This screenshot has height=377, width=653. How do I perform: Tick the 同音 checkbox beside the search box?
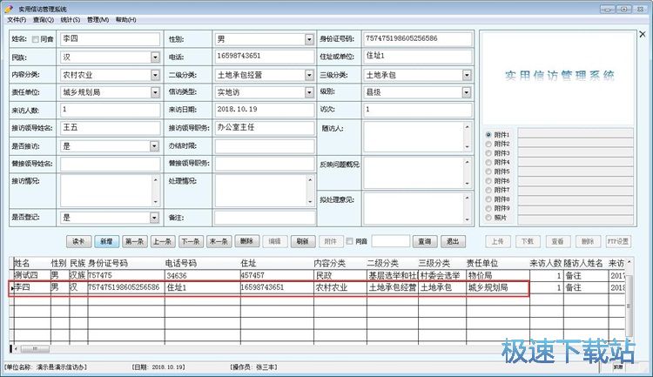349,241
